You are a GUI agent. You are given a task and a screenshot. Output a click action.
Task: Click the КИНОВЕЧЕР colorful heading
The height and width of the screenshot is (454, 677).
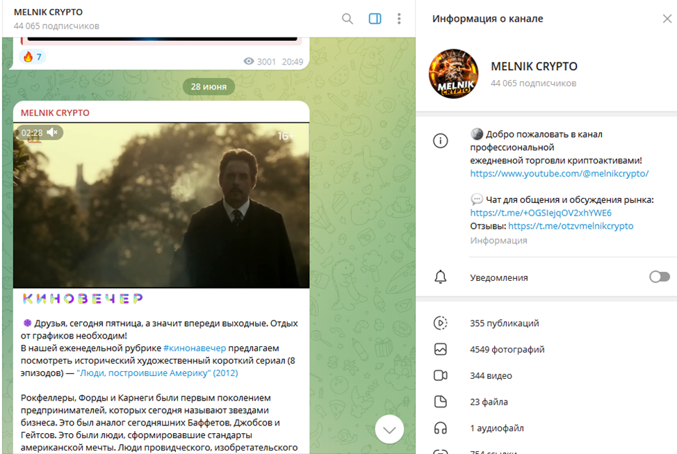(x=83, y=298)
